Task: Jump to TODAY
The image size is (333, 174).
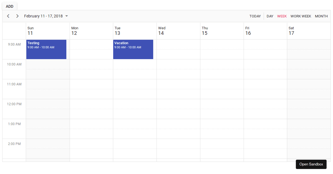Action: (255, 16)
